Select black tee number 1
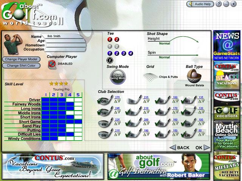This screenshot has height=181, width=242. click(x=110, y=60)
